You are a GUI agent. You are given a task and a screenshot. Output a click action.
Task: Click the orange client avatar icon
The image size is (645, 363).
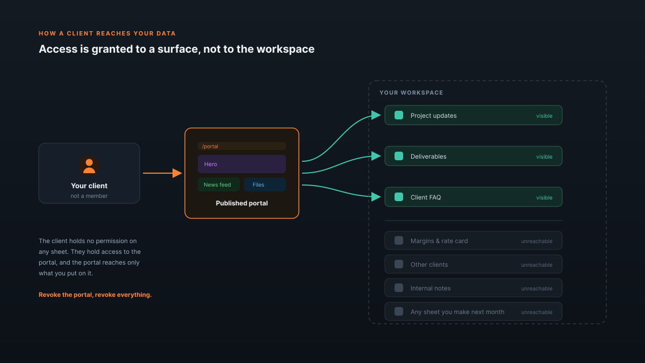(x=89, y=165)
